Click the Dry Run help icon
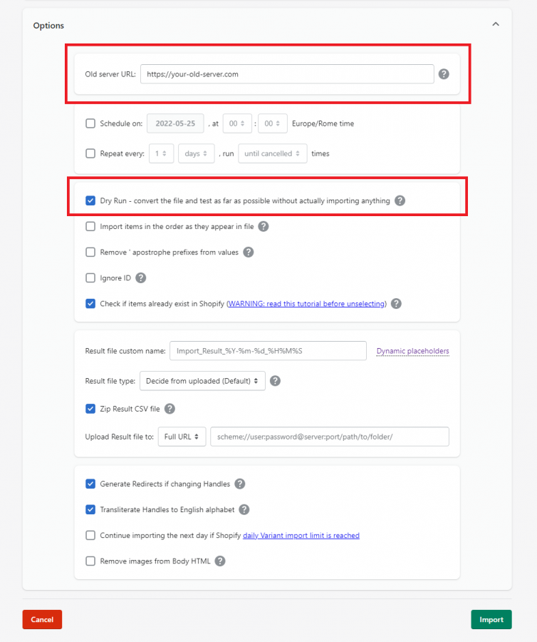Viewport: 537px width, 642px height. click(x=400, y=200)
